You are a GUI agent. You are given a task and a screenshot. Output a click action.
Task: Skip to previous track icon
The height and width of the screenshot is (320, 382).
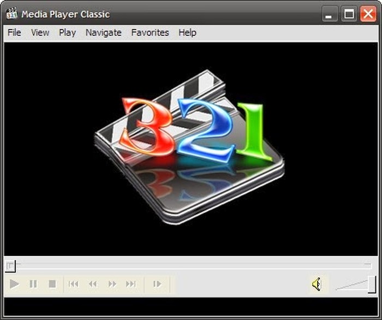(74, 284)
